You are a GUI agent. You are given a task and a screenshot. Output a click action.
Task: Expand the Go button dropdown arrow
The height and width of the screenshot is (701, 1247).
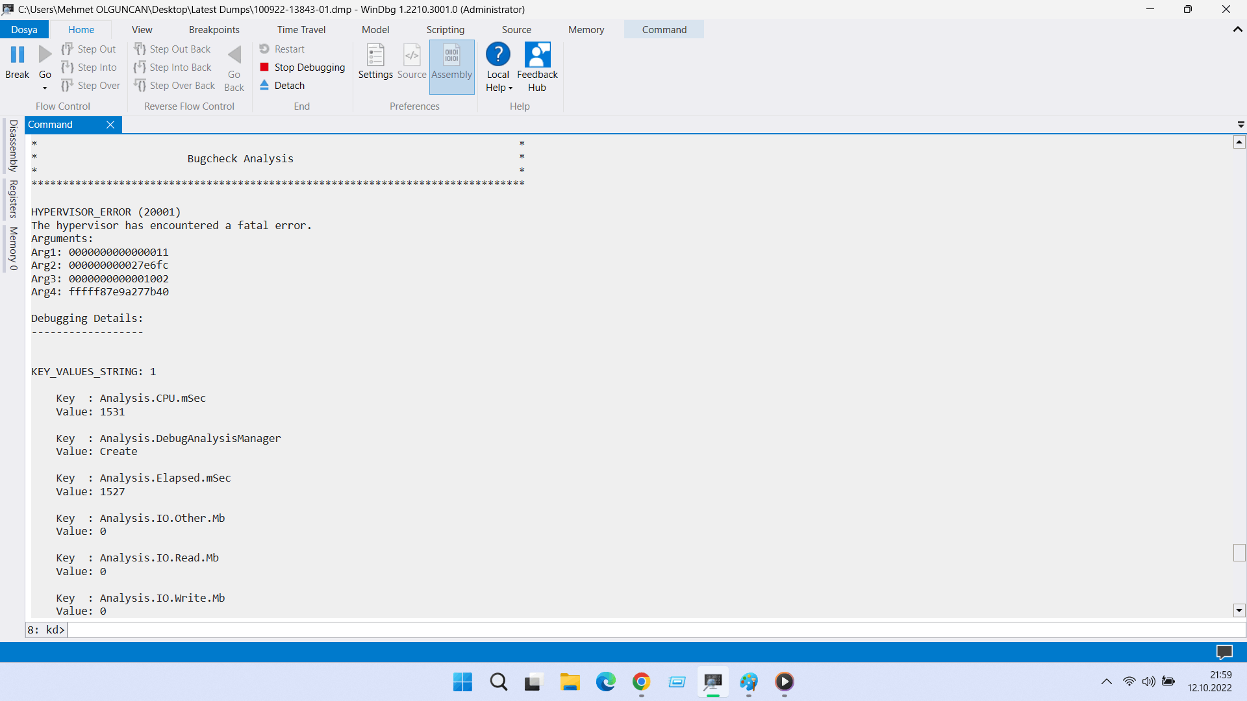coord(45,88)
